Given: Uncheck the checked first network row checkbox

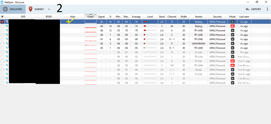Looking at the screenshot, I should coord(2,22).
